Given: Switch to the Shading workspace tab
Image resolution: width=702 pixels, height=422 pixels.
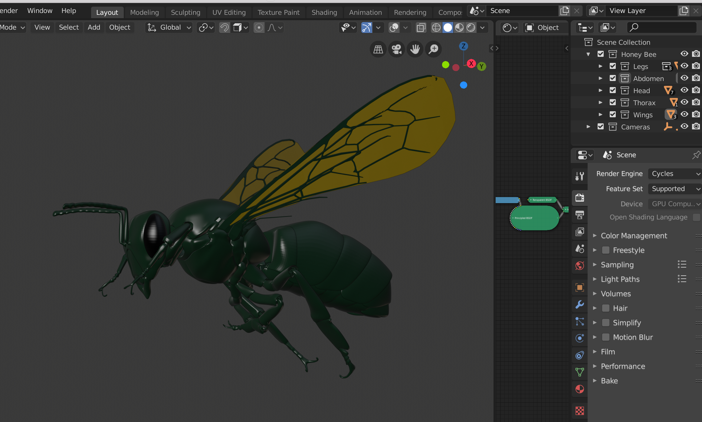Looking at the screenshot, I should click(x=324, y=12).
